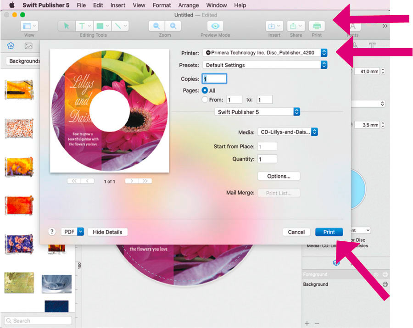Select the arrow selection tool
413x328 pixels.
coord(67,26)
